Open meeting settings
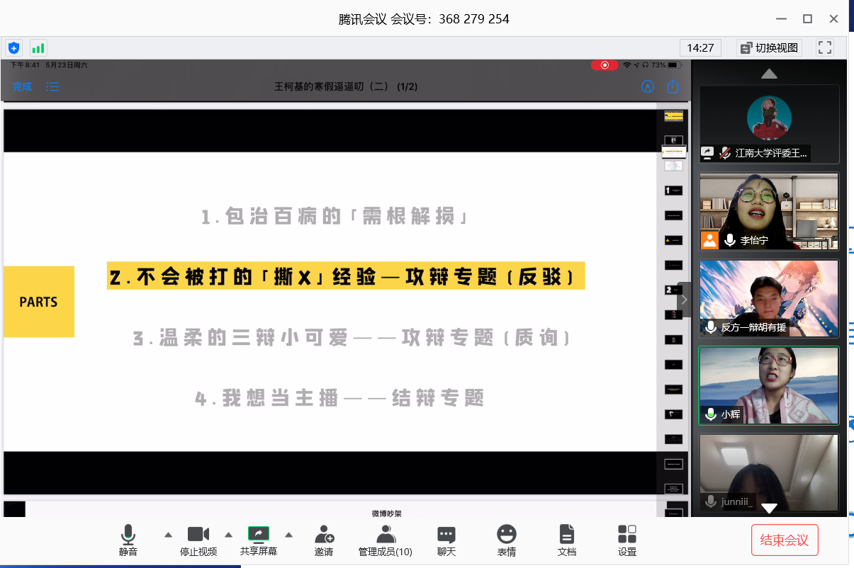This screenshot has width=854, height=568. (627, 540)
